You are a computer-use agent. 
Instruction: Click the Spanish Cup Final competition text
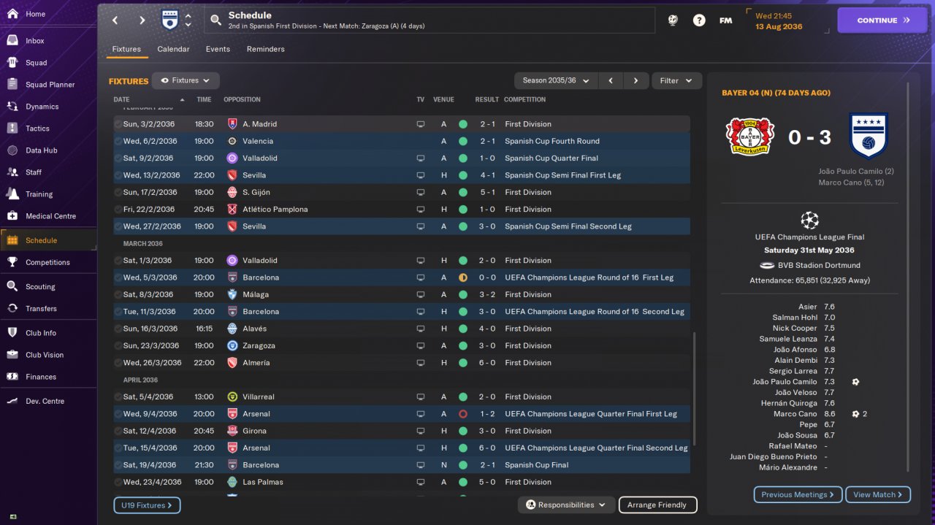[536, 465]
